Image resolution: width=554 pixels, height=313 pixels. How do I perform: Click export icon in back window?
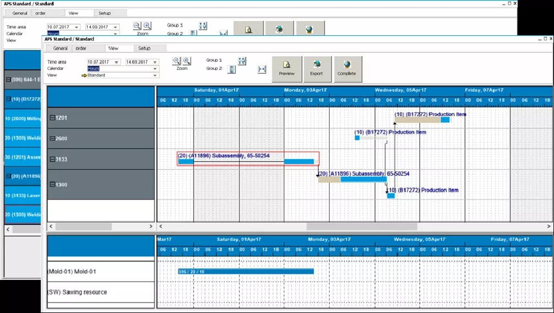click(279, 29)
